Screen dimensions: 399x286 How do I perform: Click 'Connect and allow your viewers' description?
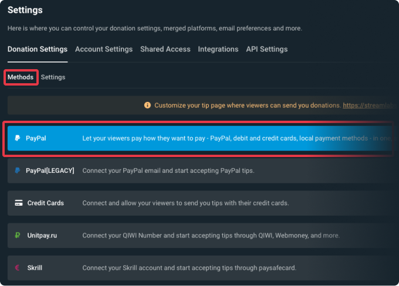[185, 203]
